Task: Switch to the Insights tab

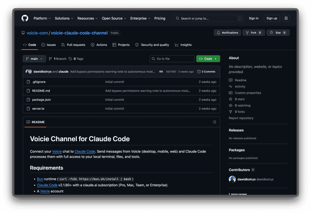Action: click(183, 45)
